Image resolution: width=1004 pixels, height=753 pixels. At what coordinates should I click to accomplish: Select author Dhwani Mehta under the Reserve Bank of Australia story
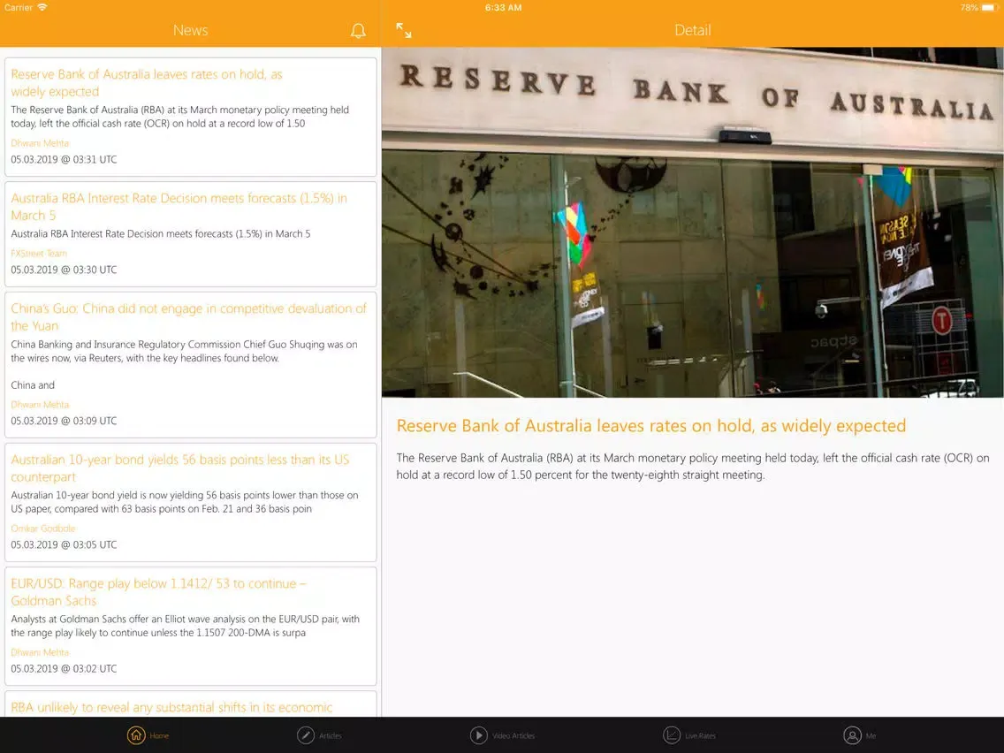[40, 143]
